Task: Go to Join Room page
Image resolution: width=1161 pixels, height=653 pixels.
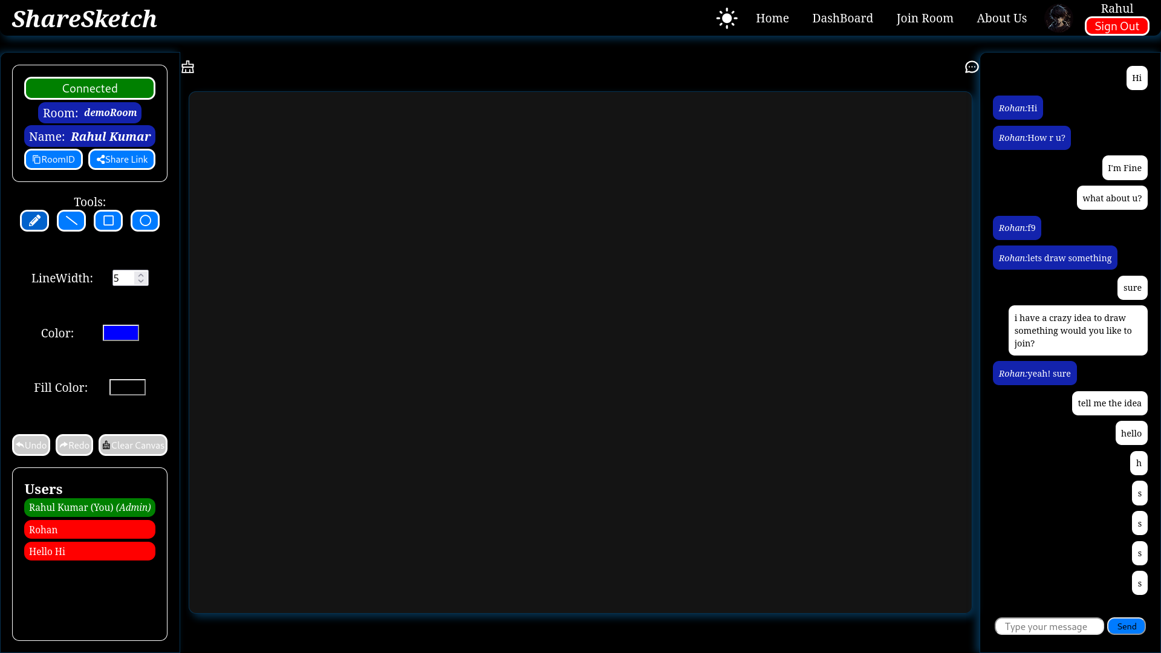Action: coord(925,18)
